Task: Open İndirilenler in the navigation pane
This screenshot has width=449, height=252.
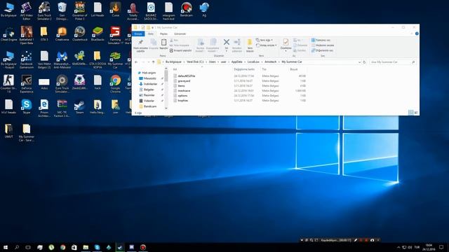Action: [150, 84]
